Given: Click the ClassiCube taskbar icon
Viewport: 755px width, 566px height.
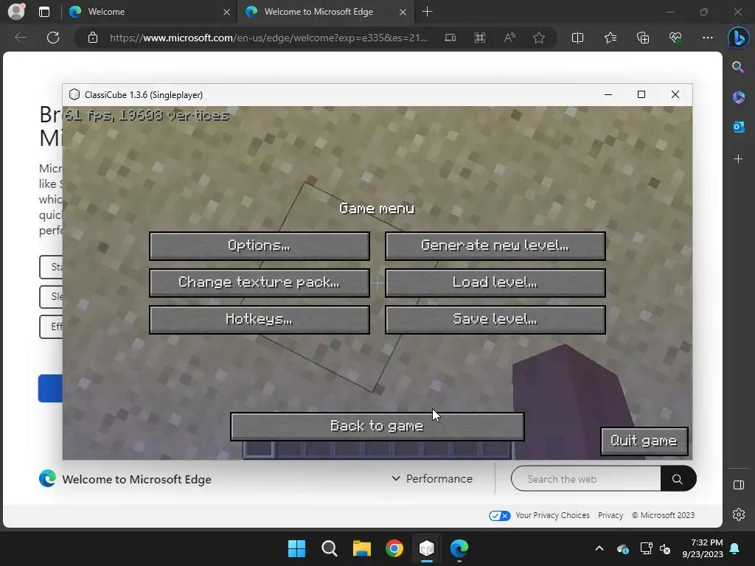Looking at the screenshot, I should click(x=427, y=548).
